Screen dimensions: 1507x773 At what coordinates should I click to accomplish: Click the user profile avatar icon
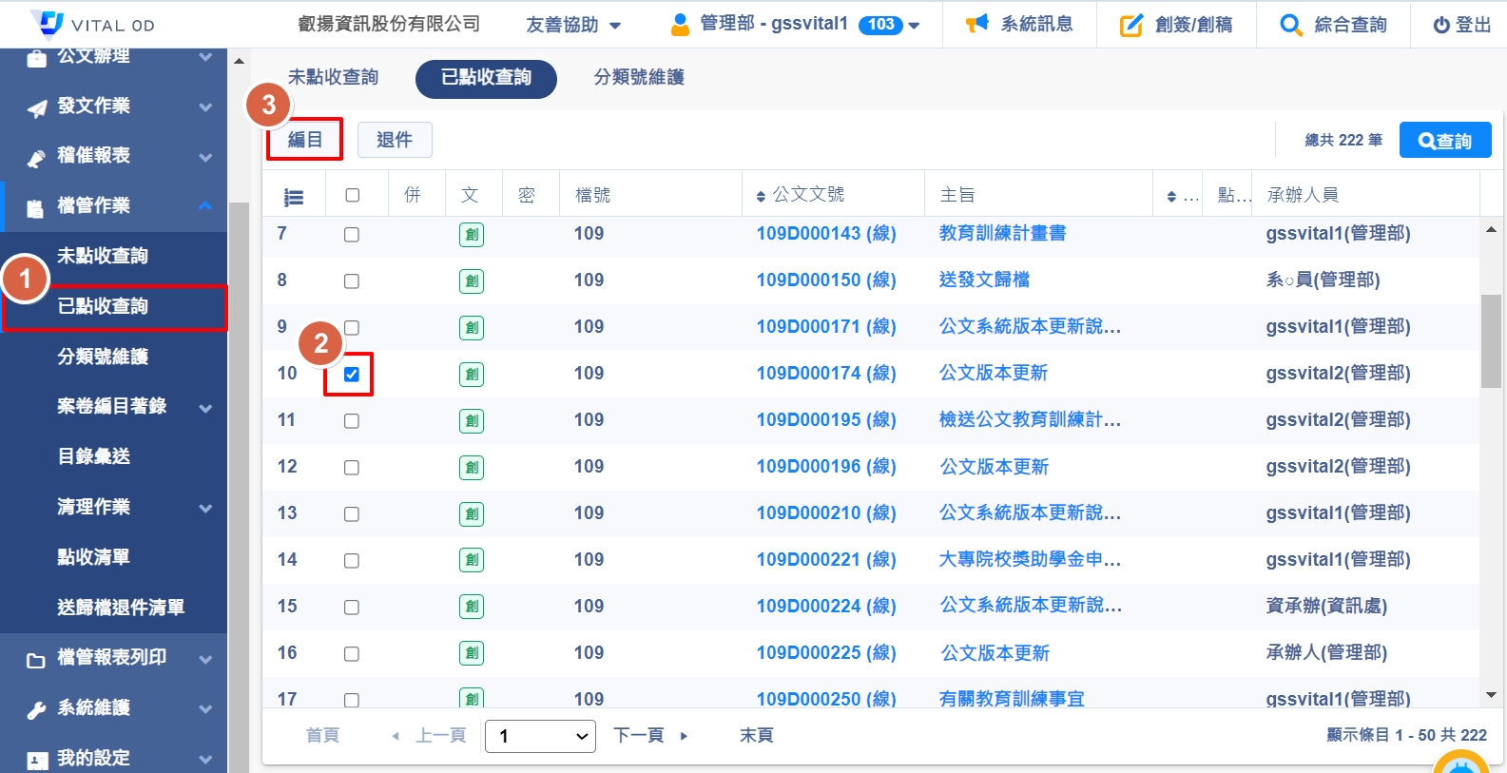[x=680, y=25]
